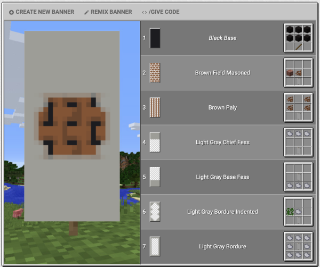Click the Black Base layer label
The width and height of the screenshot is (320, 267).
(222, 38)
